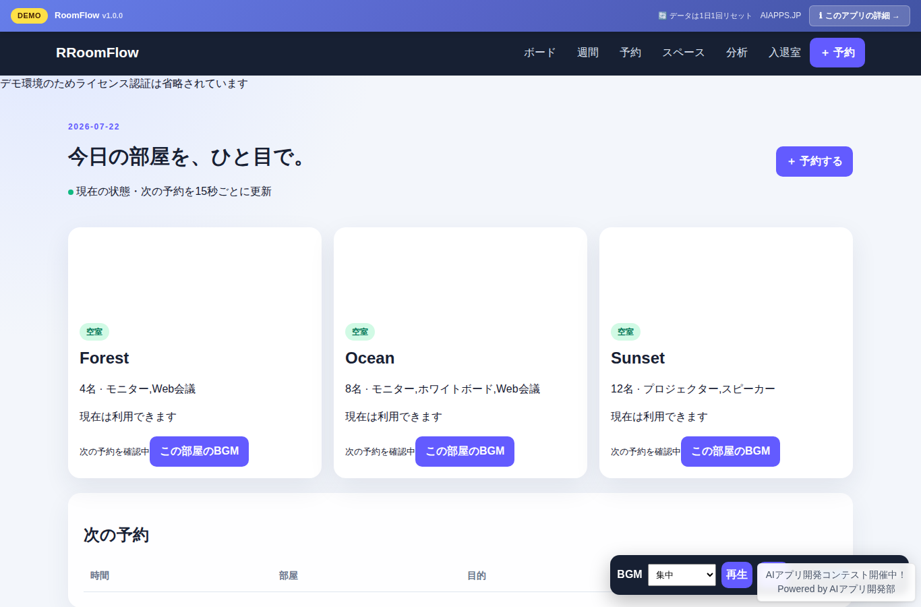921x607 pixels.
Task: Click the デモ環境のためライセンス認証は省略されています notice
Action: point(124,84)
